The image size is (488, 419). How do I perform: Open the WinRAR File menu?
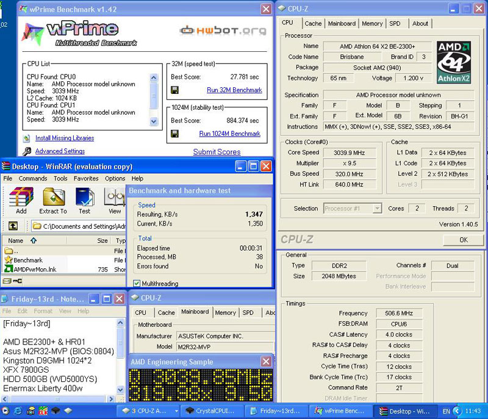tap(8, 179)
